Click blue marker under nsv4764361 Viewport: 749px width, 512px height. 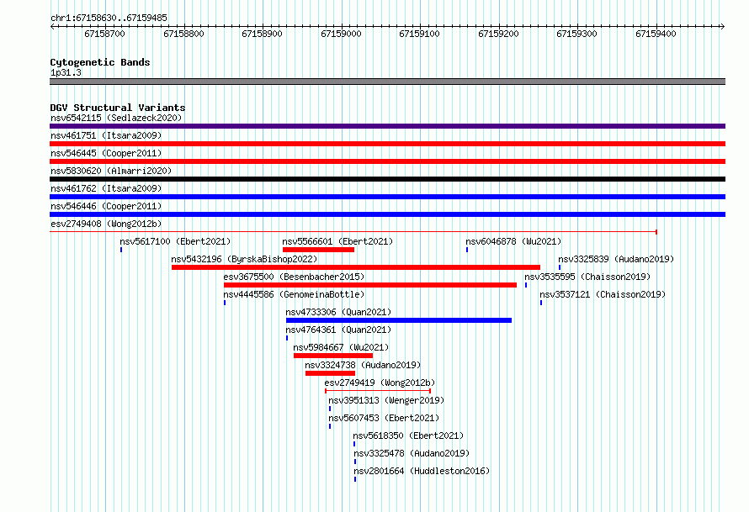[287, 338]
